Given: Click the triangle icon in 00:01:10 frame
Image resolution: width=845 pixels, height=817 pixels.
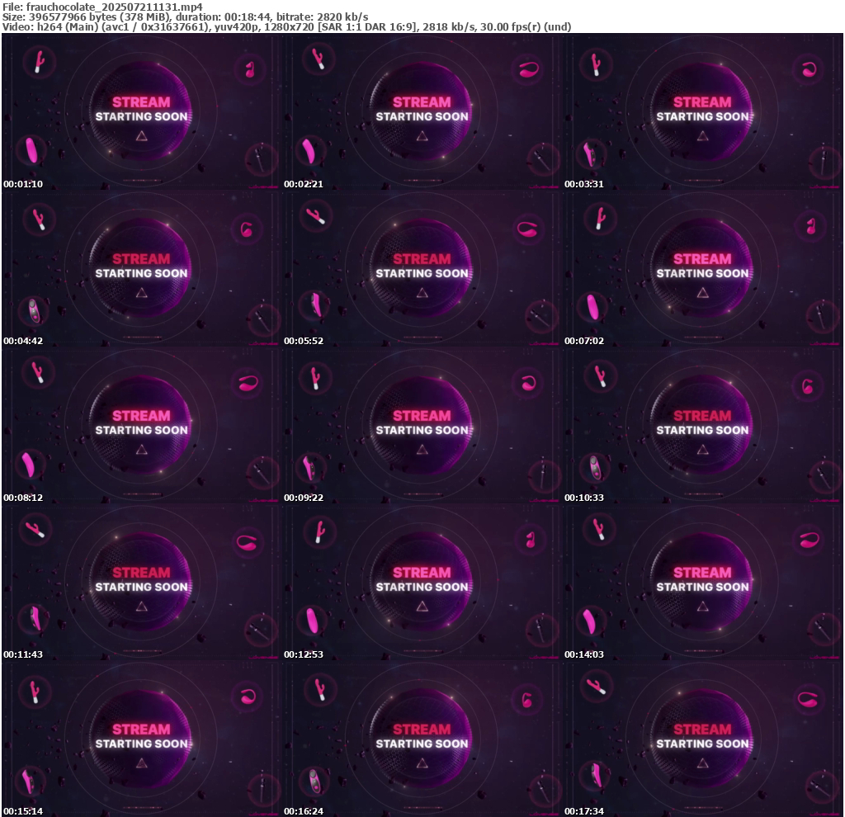Looking at the screenshot, I should point(141,136).
